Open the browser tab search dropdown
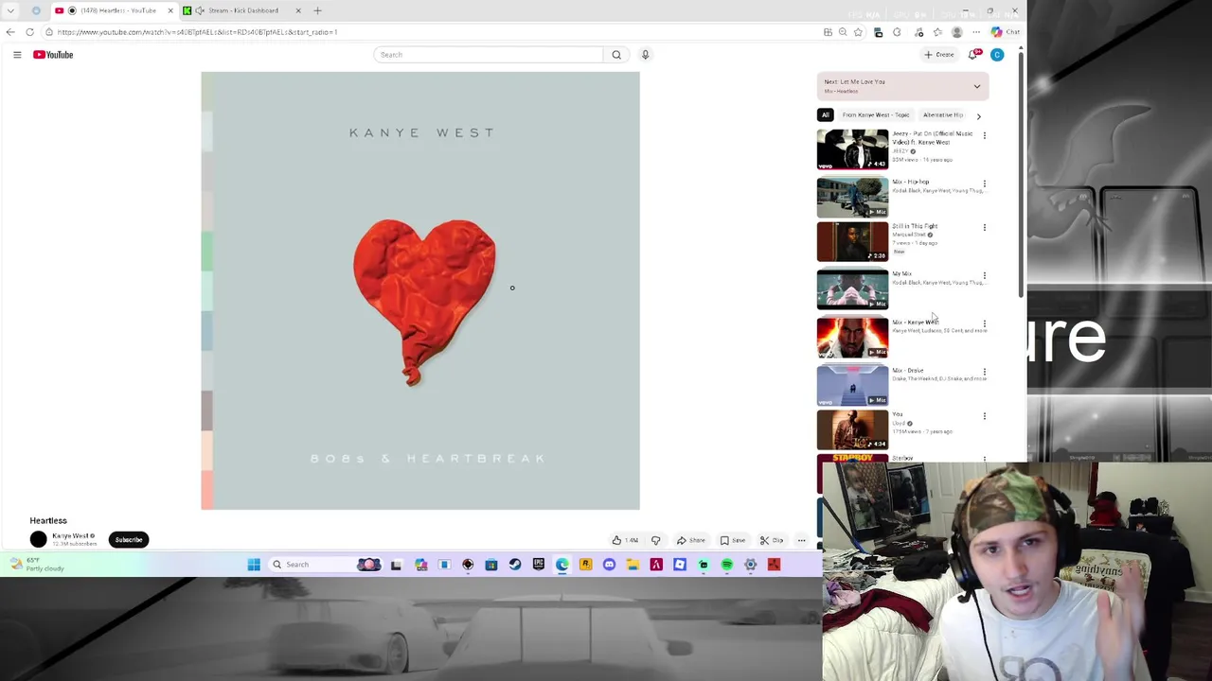 tap(10, 10)
